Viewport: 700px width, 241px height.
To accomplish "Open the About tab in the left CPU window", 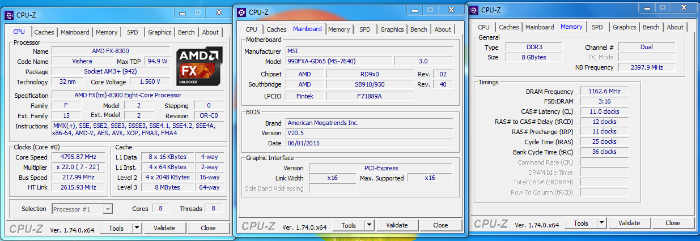I will 210,32.
